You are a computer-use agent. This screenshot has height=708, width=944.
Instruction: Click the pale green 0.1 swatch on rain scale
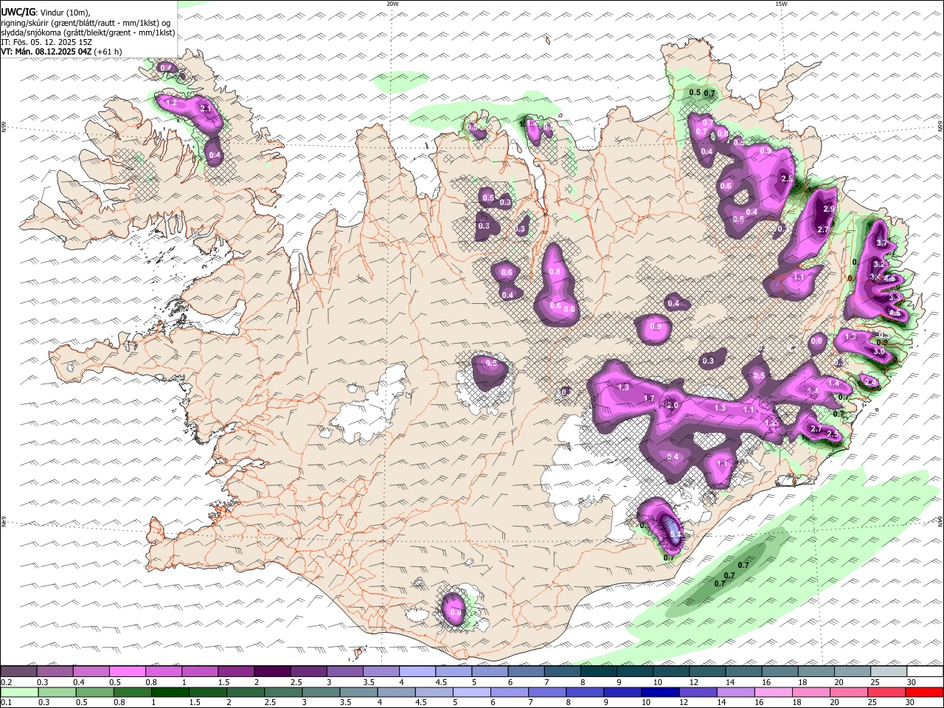(x=19, y=692)
